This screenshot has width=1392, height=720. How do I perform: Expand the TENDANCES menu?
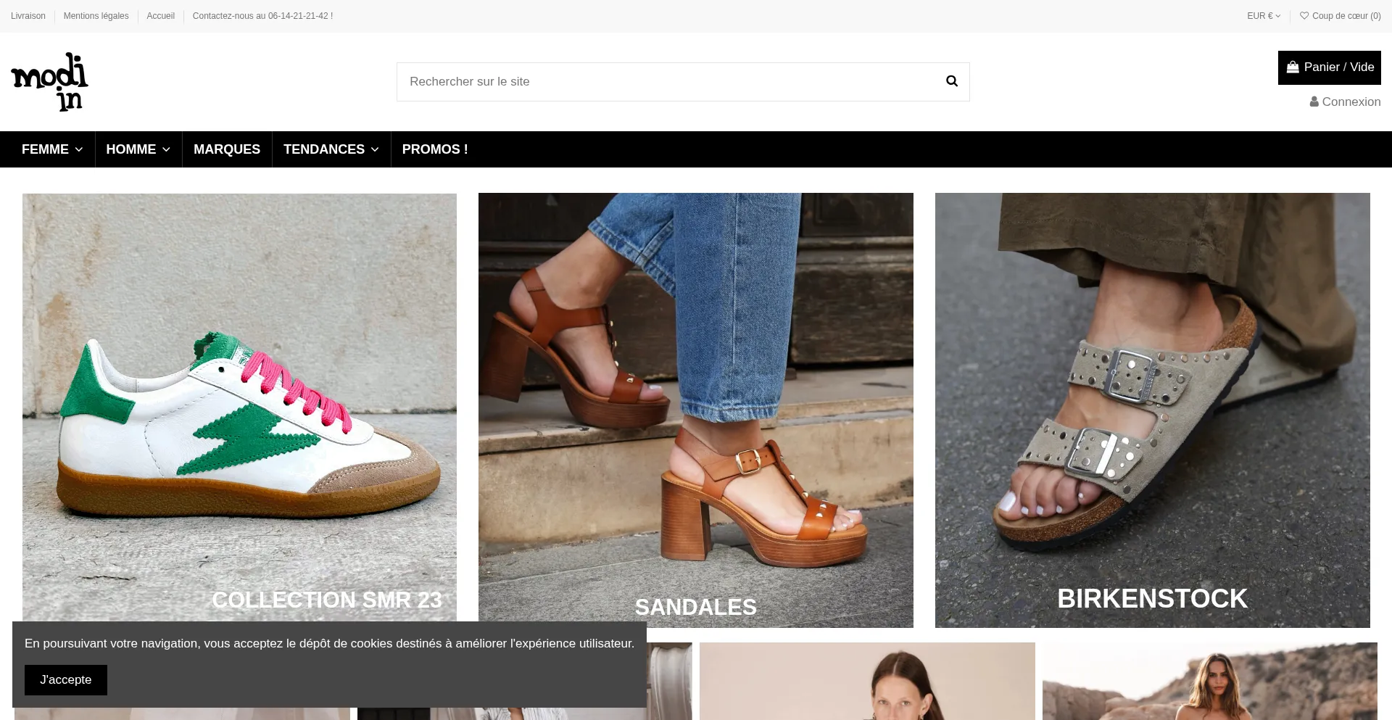pos(331,149)
